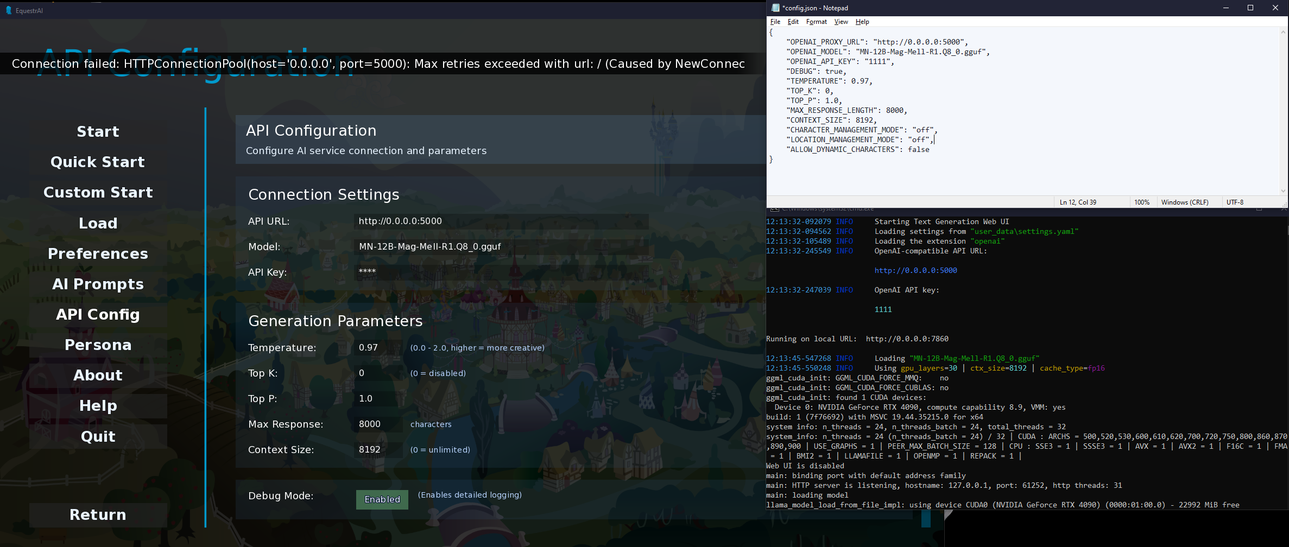The width and height of the screenshot is (1289, 547).
Task: Open the Edit menu in Notepad
Action: point(793,22)
